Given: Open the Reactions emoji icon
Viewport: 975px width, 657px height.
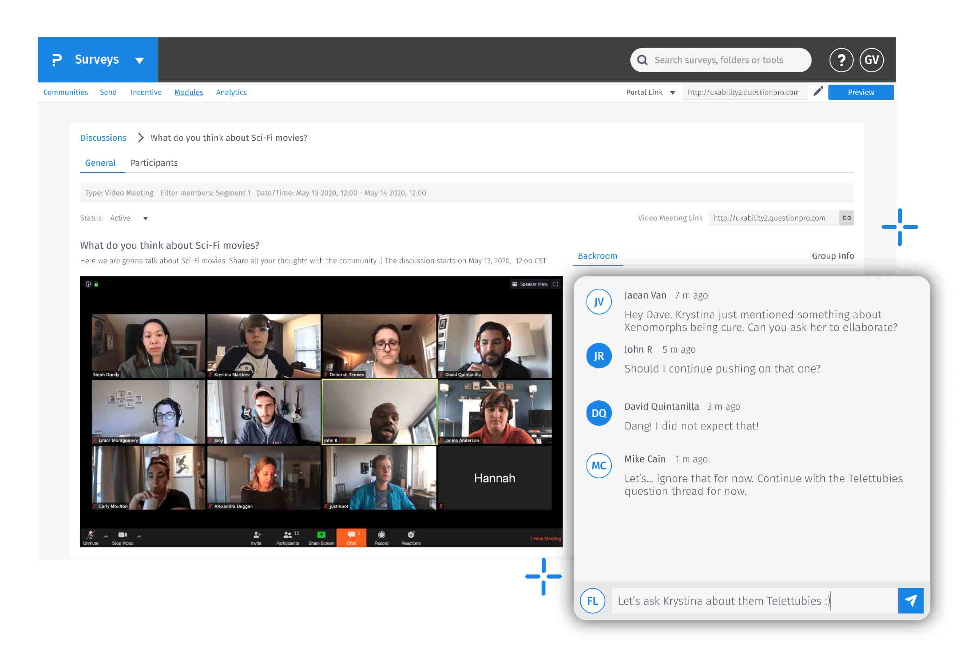Looking at the screenshot, I should coord(411,535).
